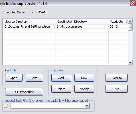This screenshot has height=114, width=136.
Task: Exit the IniBackup application
Action: tap(116, 89)
